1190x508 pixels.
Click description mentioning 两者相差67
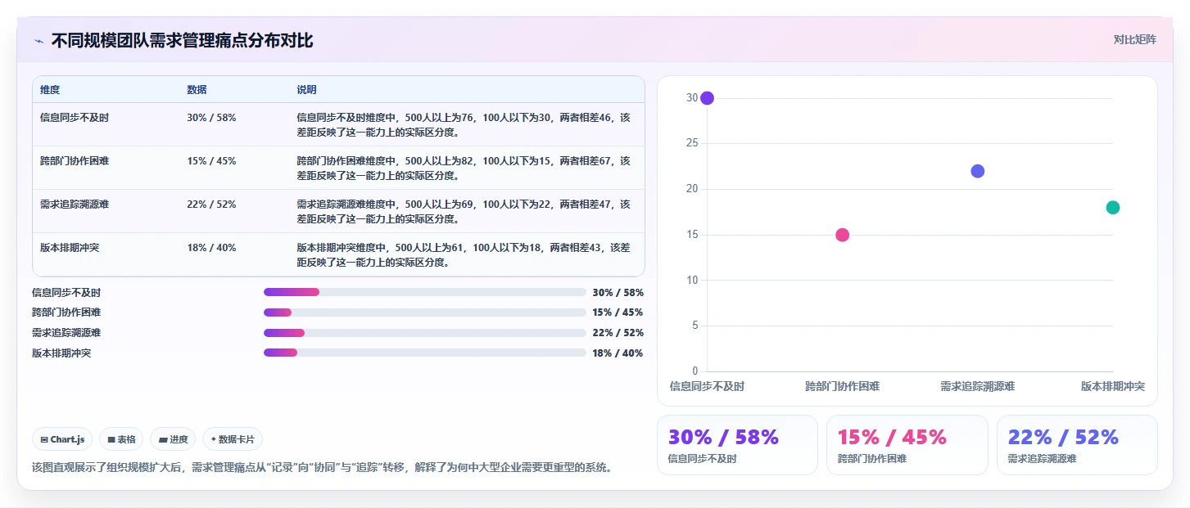coord(464,168)
